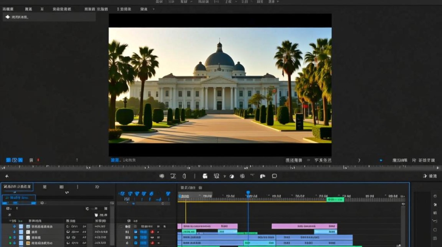This screenshot has width=442, height=247.
Task: Click the back arrow icon in top-left panel
Action: 8,17
